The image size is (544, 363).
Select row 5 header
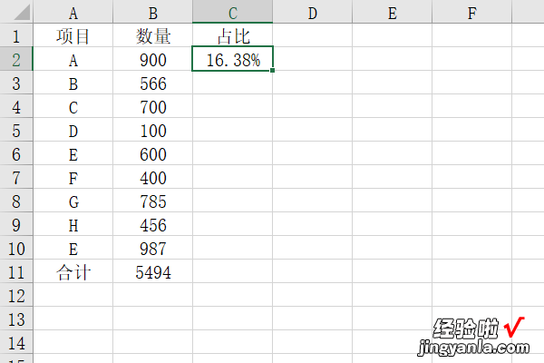tap(16, 130)
